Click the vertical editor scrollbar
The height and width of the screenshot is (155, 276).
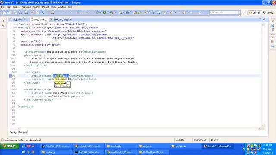point(263,74)
